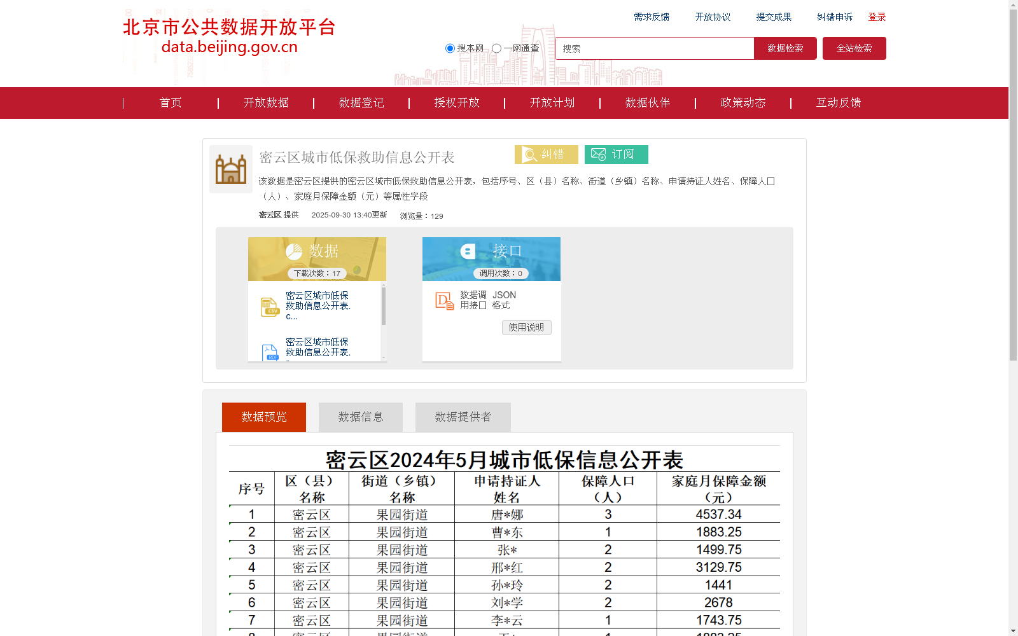Screen dimensions: 1018x636
Task: Click the magnifier icon on 纠错 button
Action: point(529,155)
